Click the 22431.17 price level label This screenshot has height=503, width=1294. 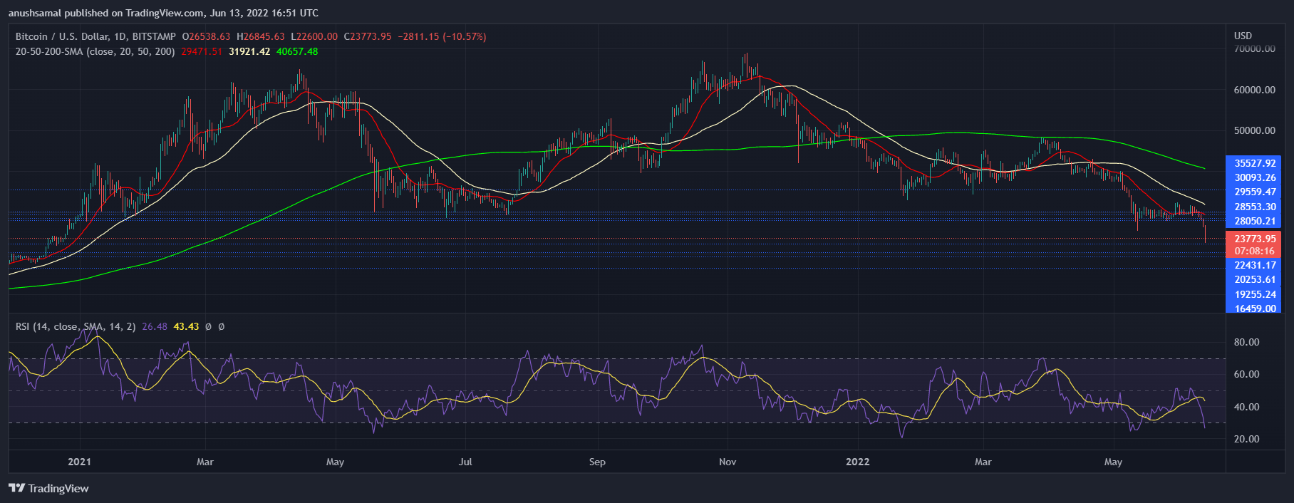[1255, 265]
